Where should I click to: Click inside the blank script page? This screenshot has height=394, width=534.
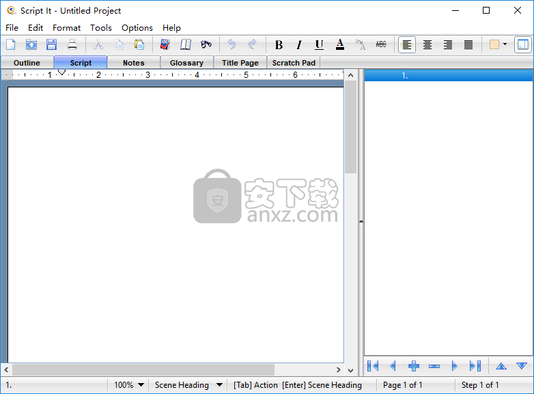[175, 225]
